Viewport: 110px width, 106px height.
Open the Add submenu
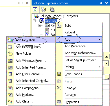[x=79, y=39]
